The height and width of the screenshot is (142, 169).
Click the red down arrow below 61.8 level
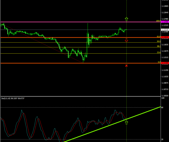(126, 40)
